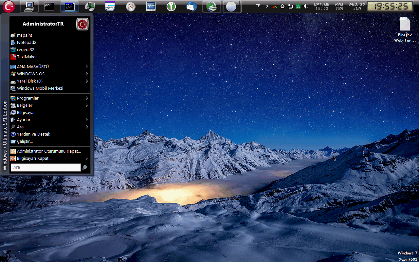
Task: Click the red-green triangle tray icon
Action: pos(275,6)
